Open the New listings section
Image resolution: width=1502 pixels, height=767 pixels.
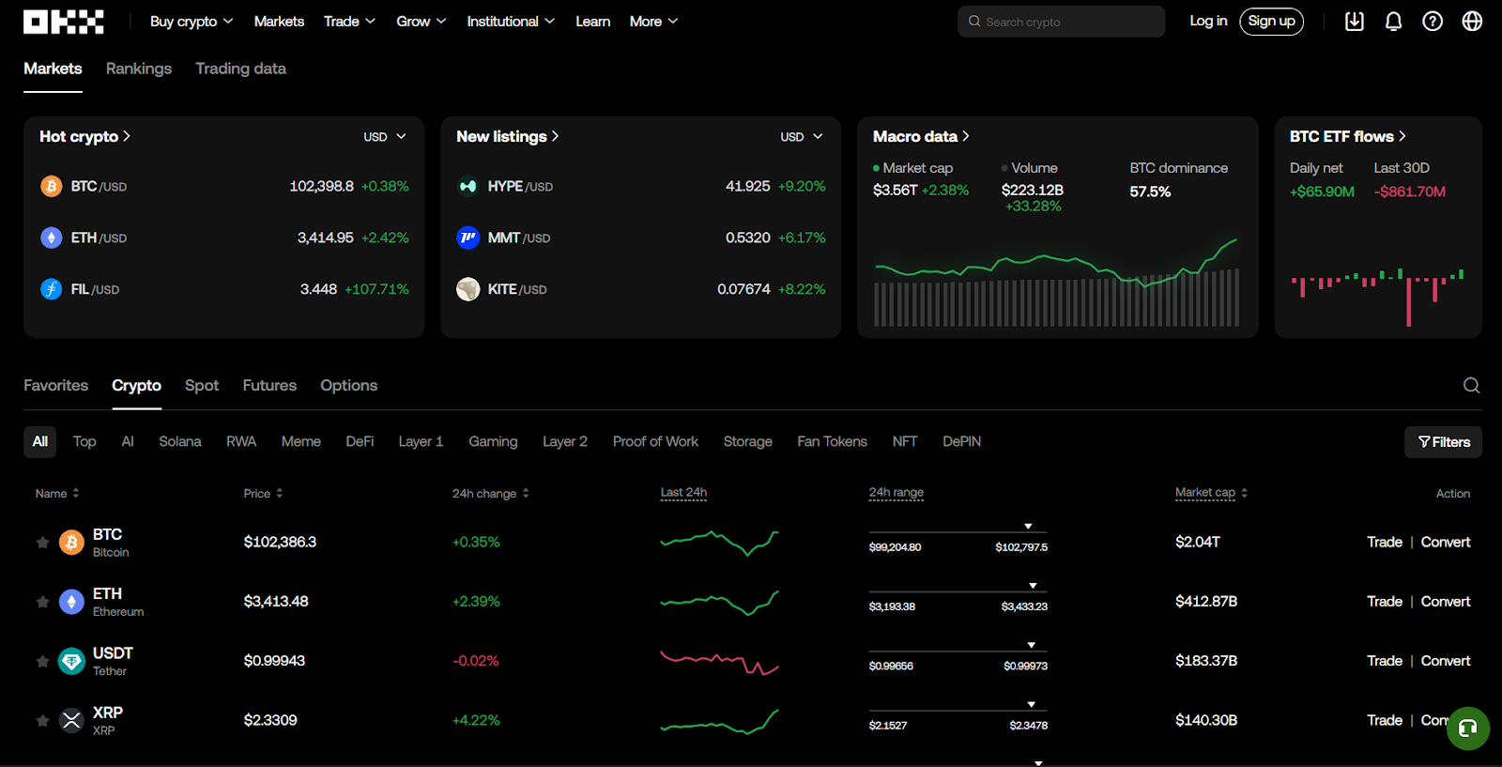pyautogui.click(x=508, y=136)
